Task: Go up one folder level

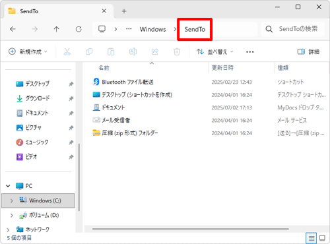Action: [x=57, y=29]
